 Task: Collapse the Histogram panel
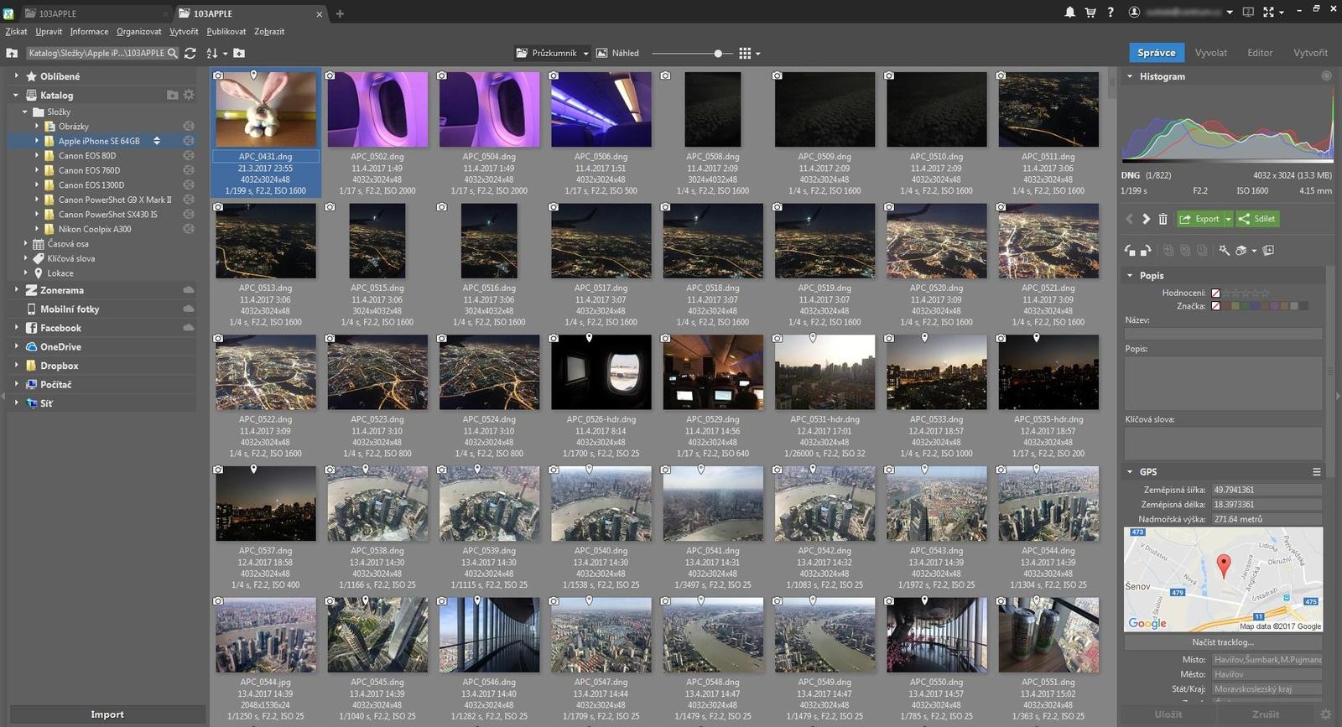pos(1130,76)
